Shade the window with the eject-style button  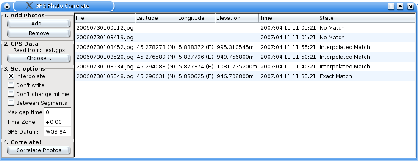pos(400,7)
